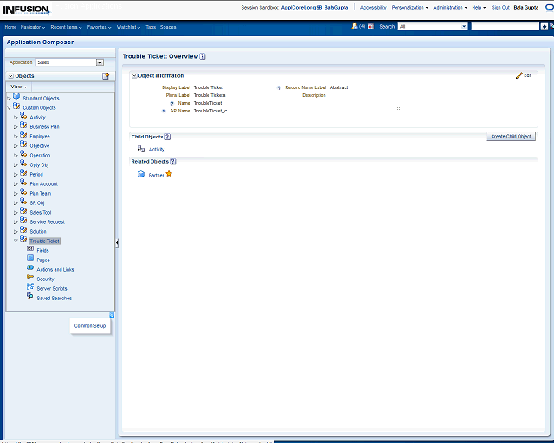
Task: Collapse the Object Information section
Action: click(x=134, y=76)
